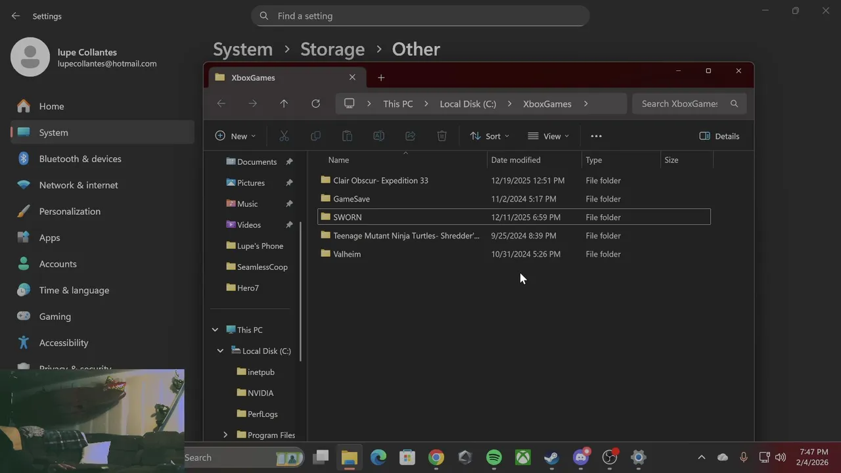Click the Refresh icon in File Explorer
This screenshot has height=473, width=841.
(315, 104)
